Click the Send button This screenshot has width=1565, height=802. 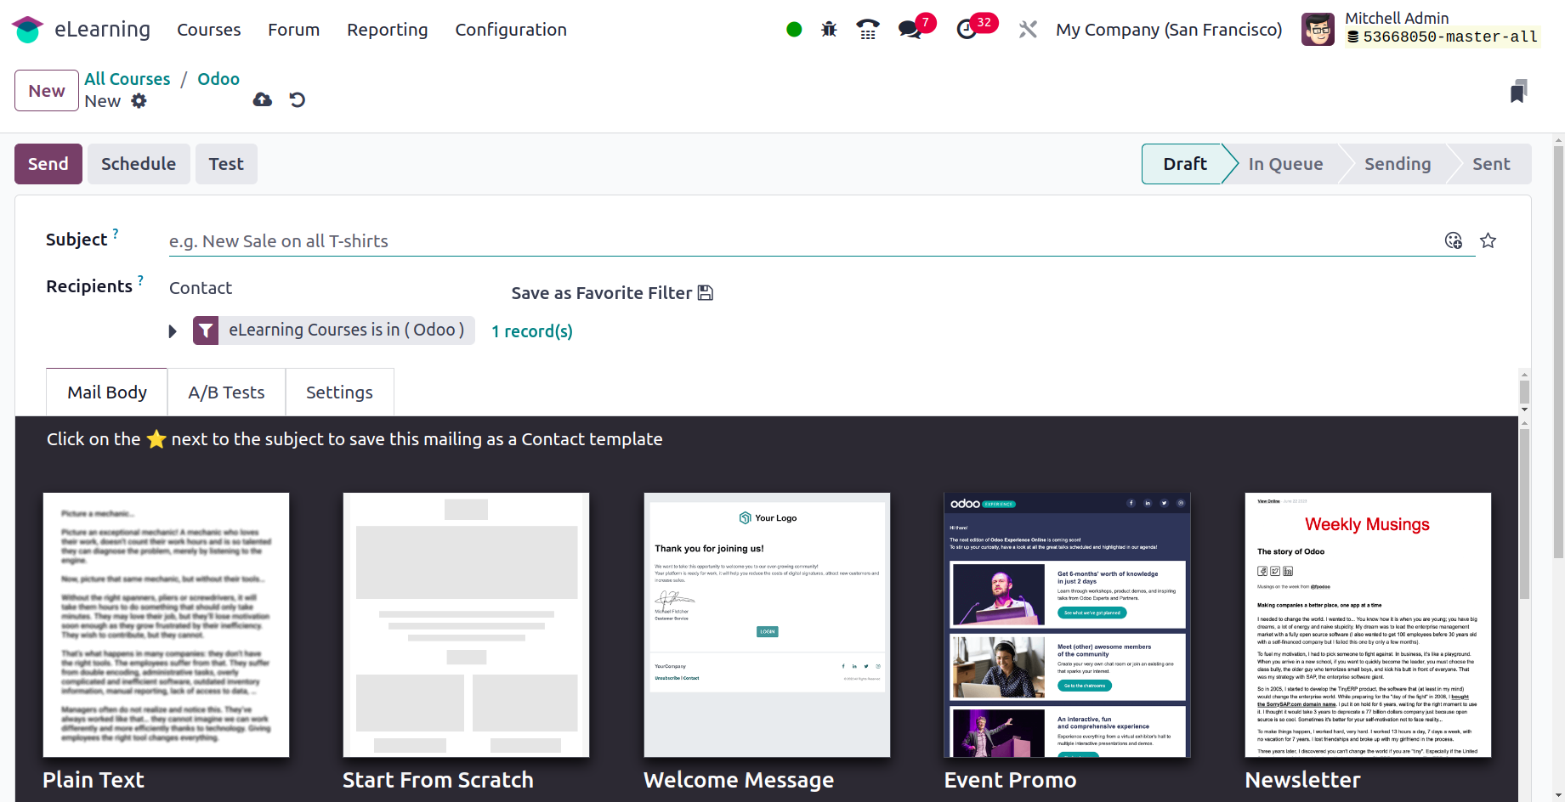coord(48,164)
